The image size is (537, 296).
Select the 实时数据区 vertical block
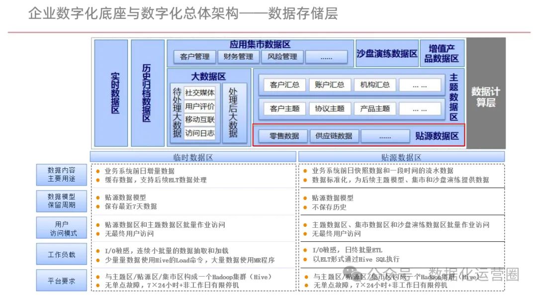click(x=111, y=93)
